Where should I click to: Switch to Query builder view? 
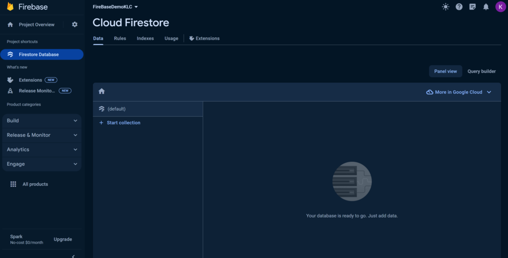[481, 71]
